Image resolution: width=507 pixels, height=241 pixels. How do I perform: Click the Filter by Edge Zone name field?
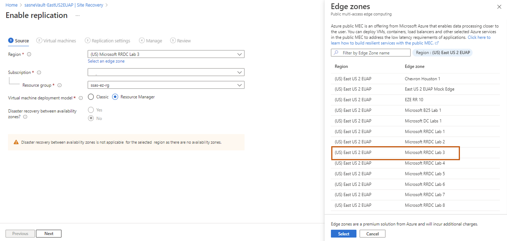374,53
